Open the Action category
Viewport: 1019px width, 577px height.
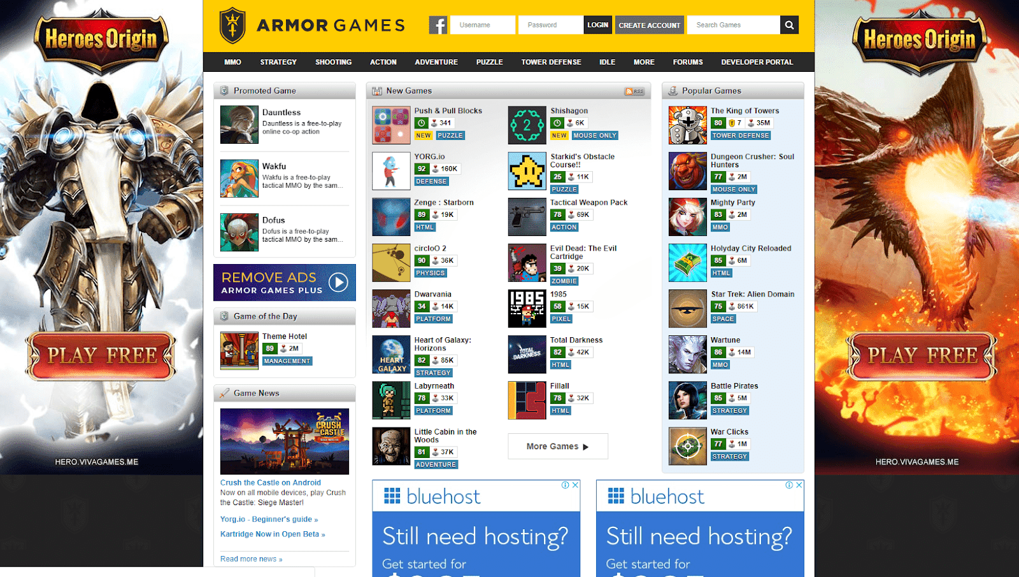pos(383,62)
